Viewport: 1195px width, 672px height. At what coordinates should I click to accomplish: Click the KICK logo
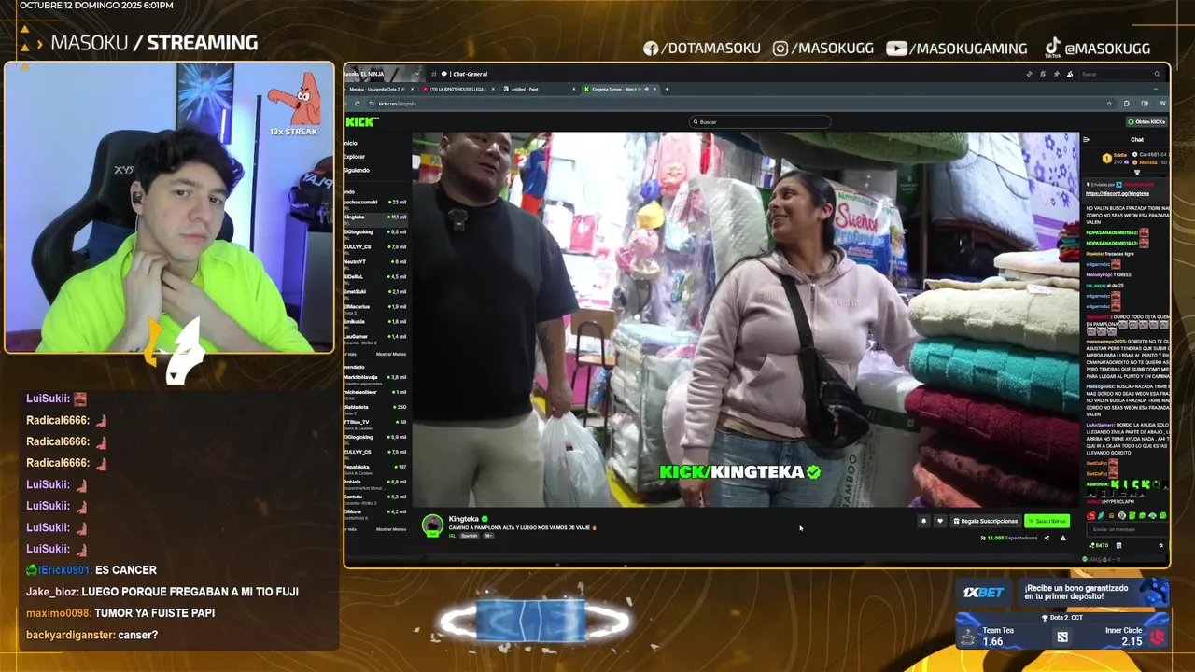pos(362,121)
